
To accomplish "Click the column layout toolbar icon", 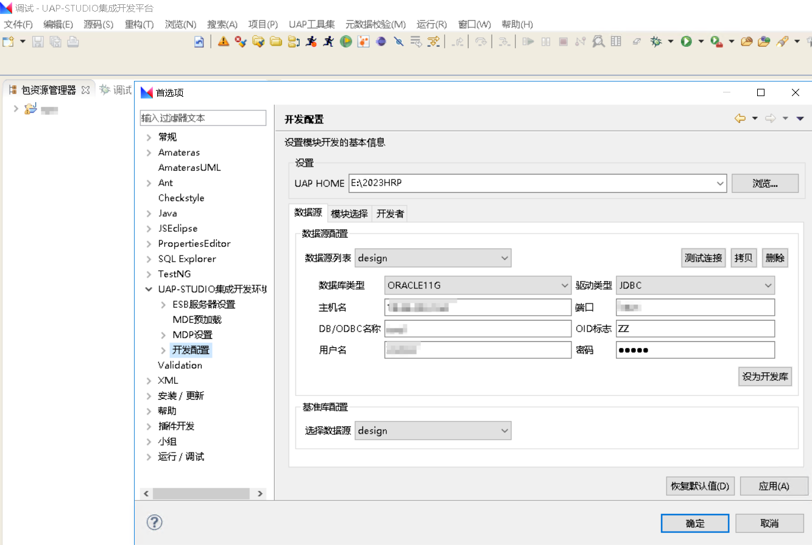I will (x=616, y=41).
